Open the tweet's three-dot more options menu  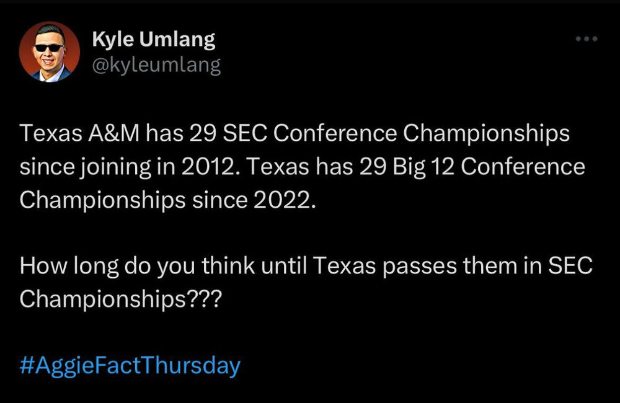pyautogui.click(x=586, y=39)
